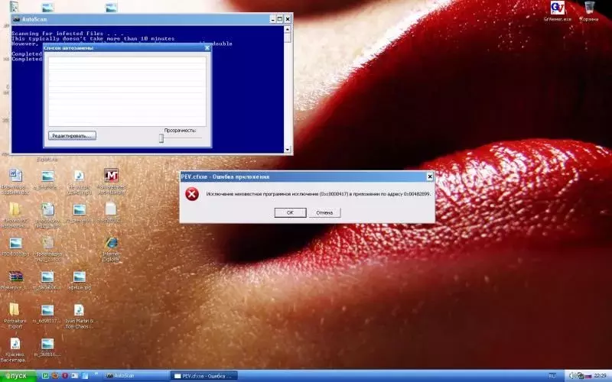
Task: Open the Красиво MP3 file icon
Action: coord(15,344)
